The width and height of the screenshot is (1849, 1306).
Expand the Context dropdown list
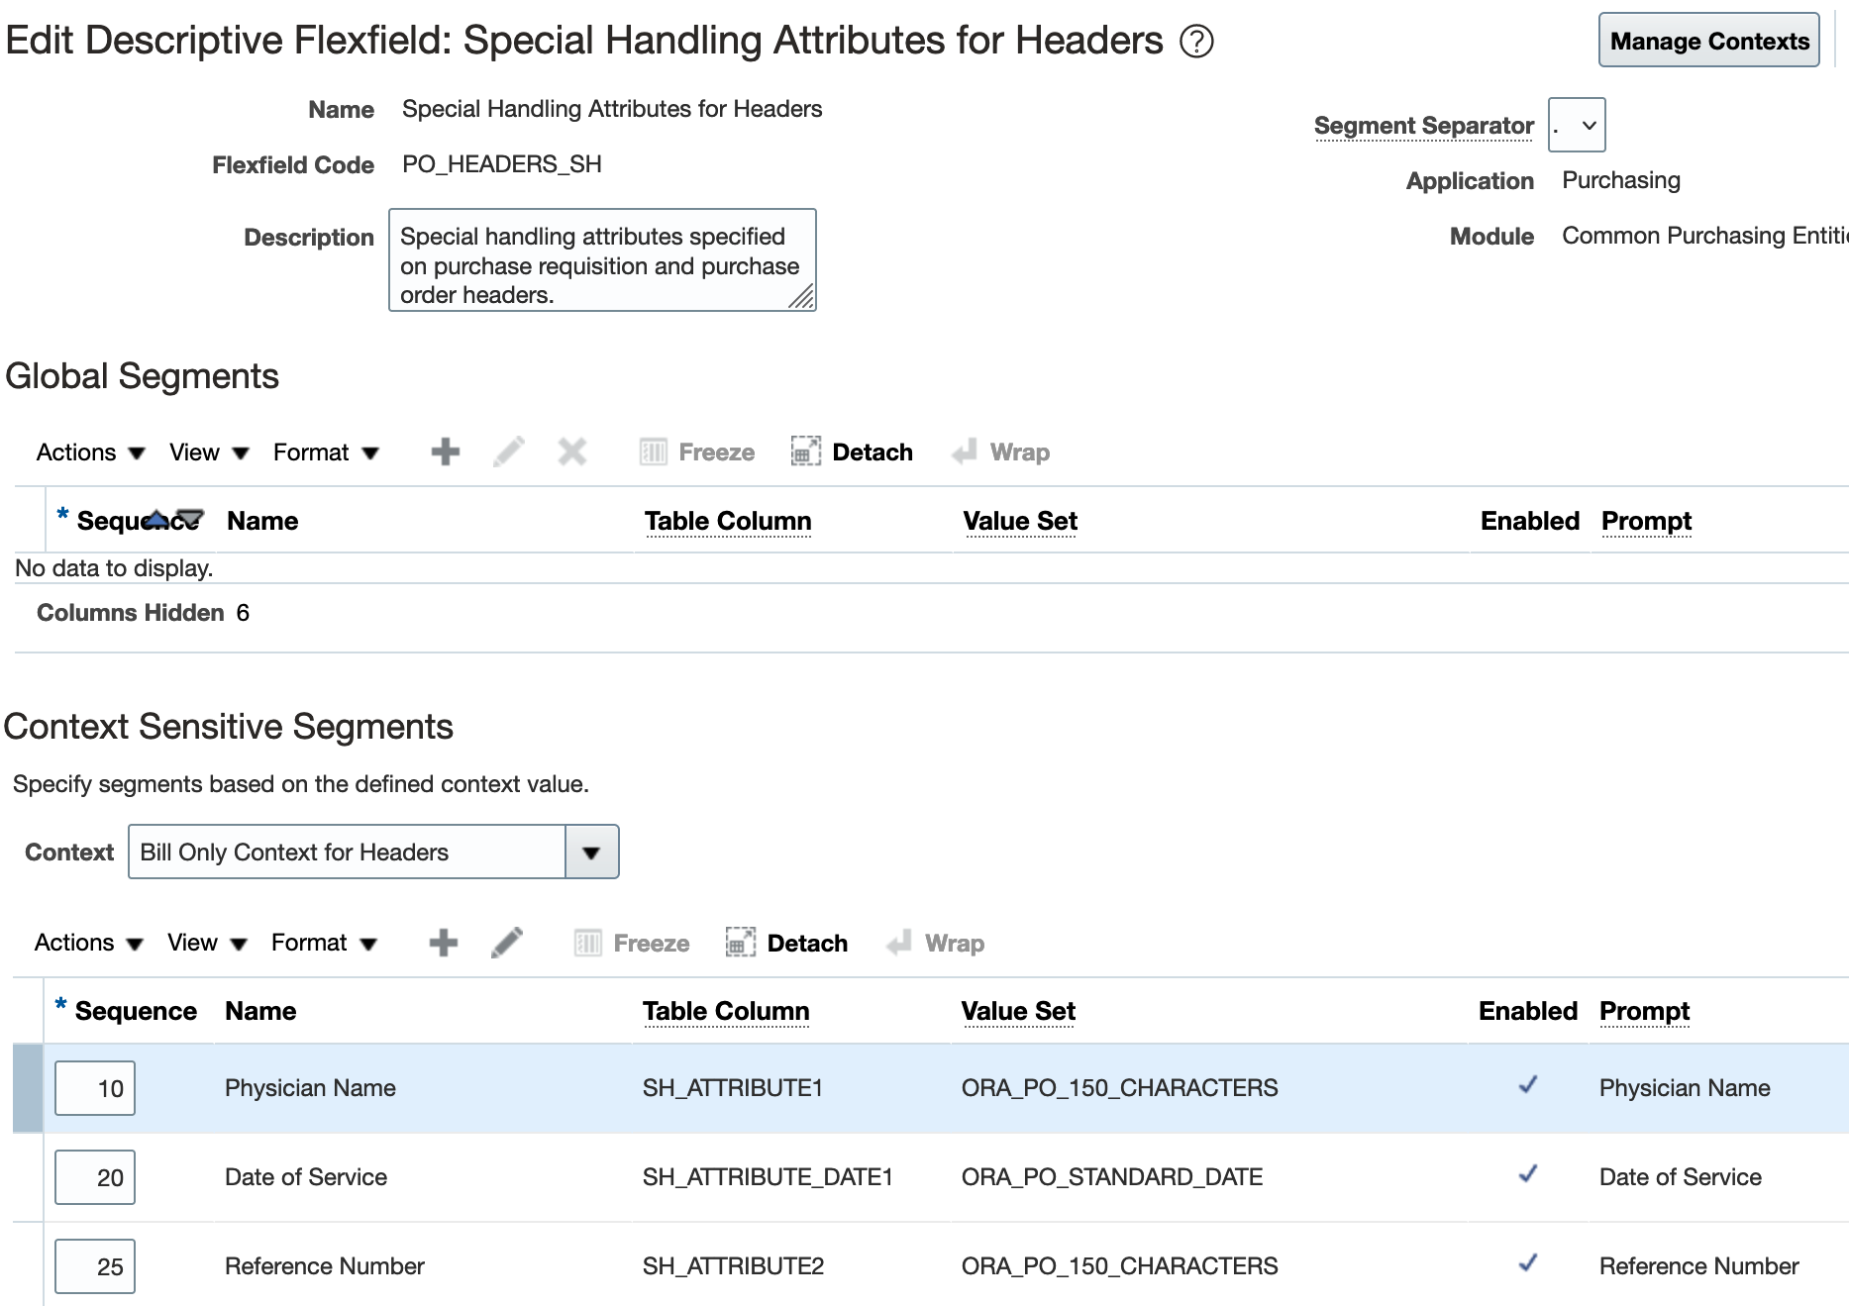pos(591,853)
